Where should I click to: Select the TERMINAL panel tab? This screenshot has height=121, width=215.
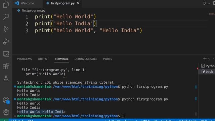[61, 59]
